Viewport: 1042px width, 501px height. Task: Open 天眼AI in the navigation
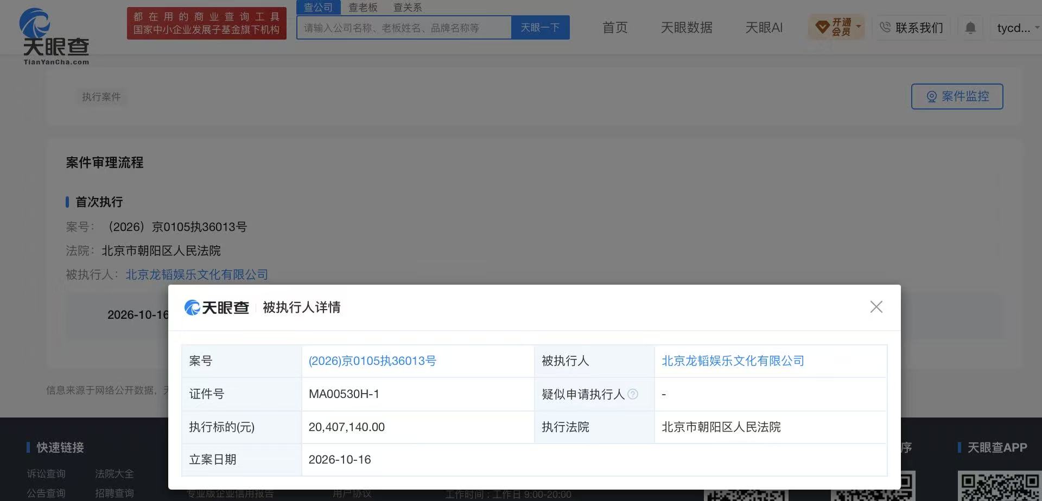[x=764, y=28]
